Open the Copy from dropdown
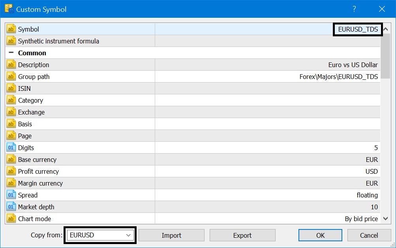396x248 pixels. 128,235
